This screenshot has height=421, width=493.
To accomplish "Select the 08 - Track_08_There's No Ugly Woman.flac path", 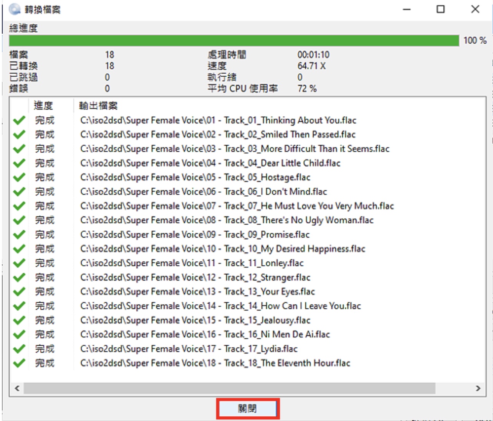I will 227,220.
